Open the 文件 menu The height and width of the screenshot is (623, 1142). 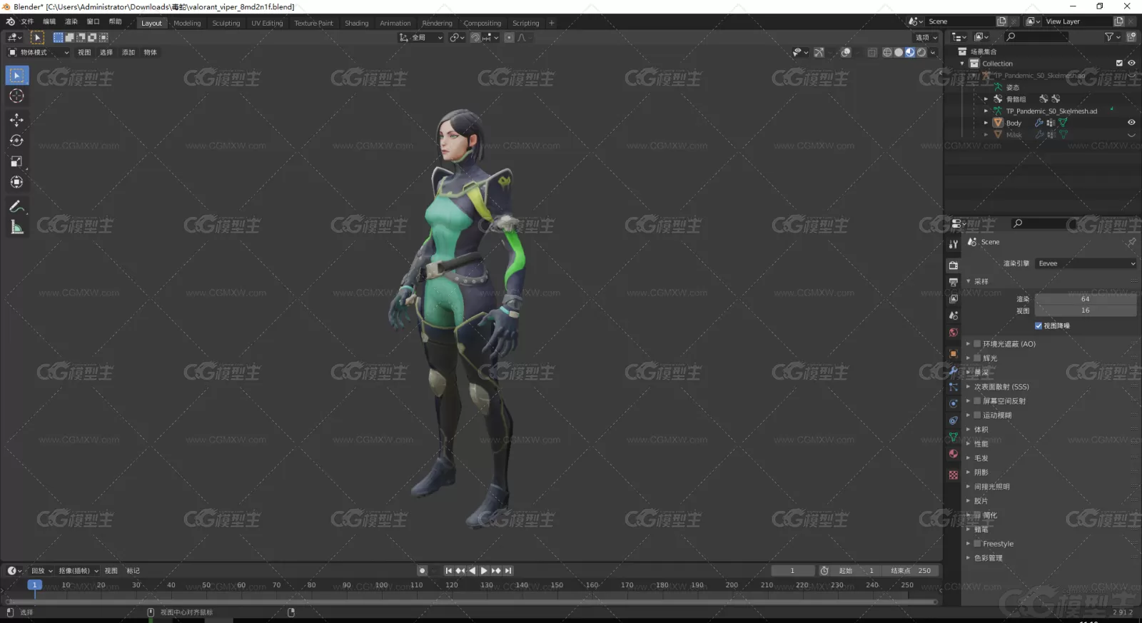coord(27,22)
